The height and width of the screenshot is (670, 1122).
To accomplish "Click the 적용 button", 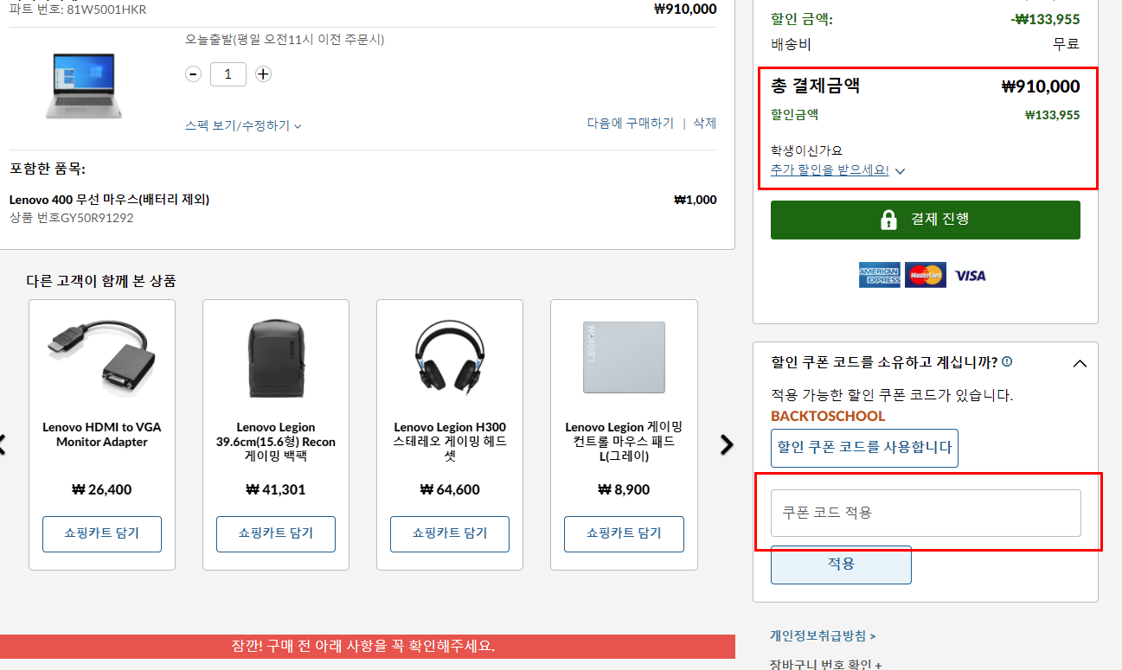I will [841, 565].
